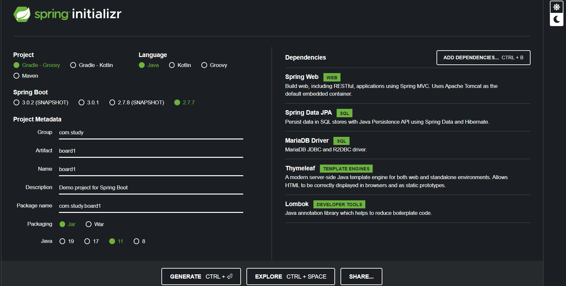Open the Share dialog
Viewport: 566px width, 286px height.
click(361, 276)
